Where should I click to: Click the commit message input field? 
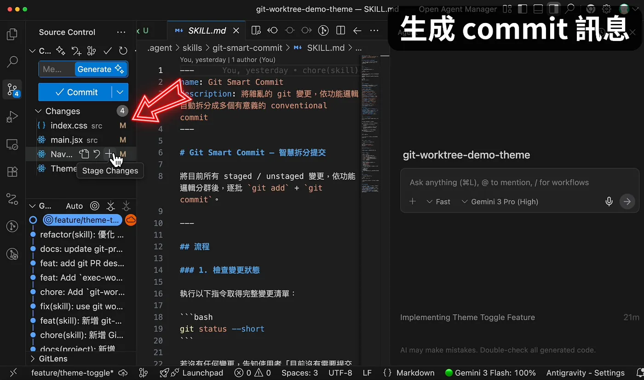pyautogui.click(x=57, y=69)
